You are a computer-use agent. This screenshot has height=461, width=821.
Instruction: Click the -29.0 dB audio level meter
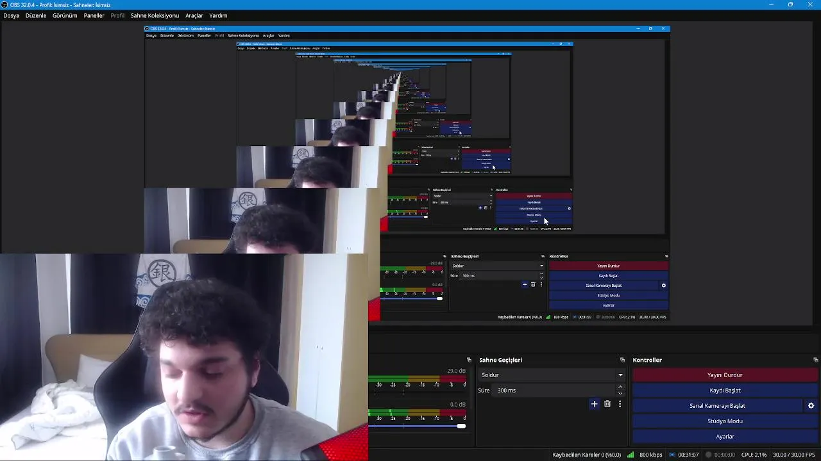coord(418,378)
